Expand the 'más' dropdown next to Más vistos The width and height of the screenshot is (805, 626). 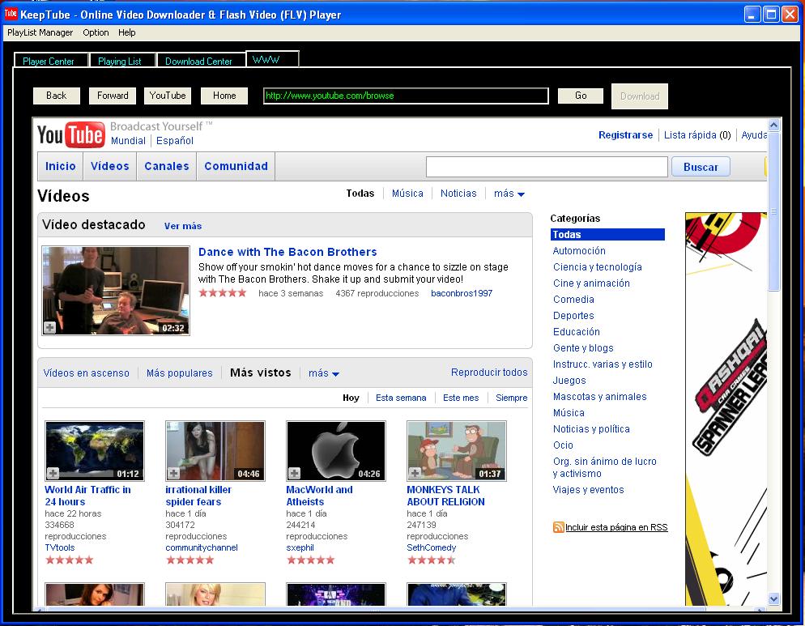(323, 373)
